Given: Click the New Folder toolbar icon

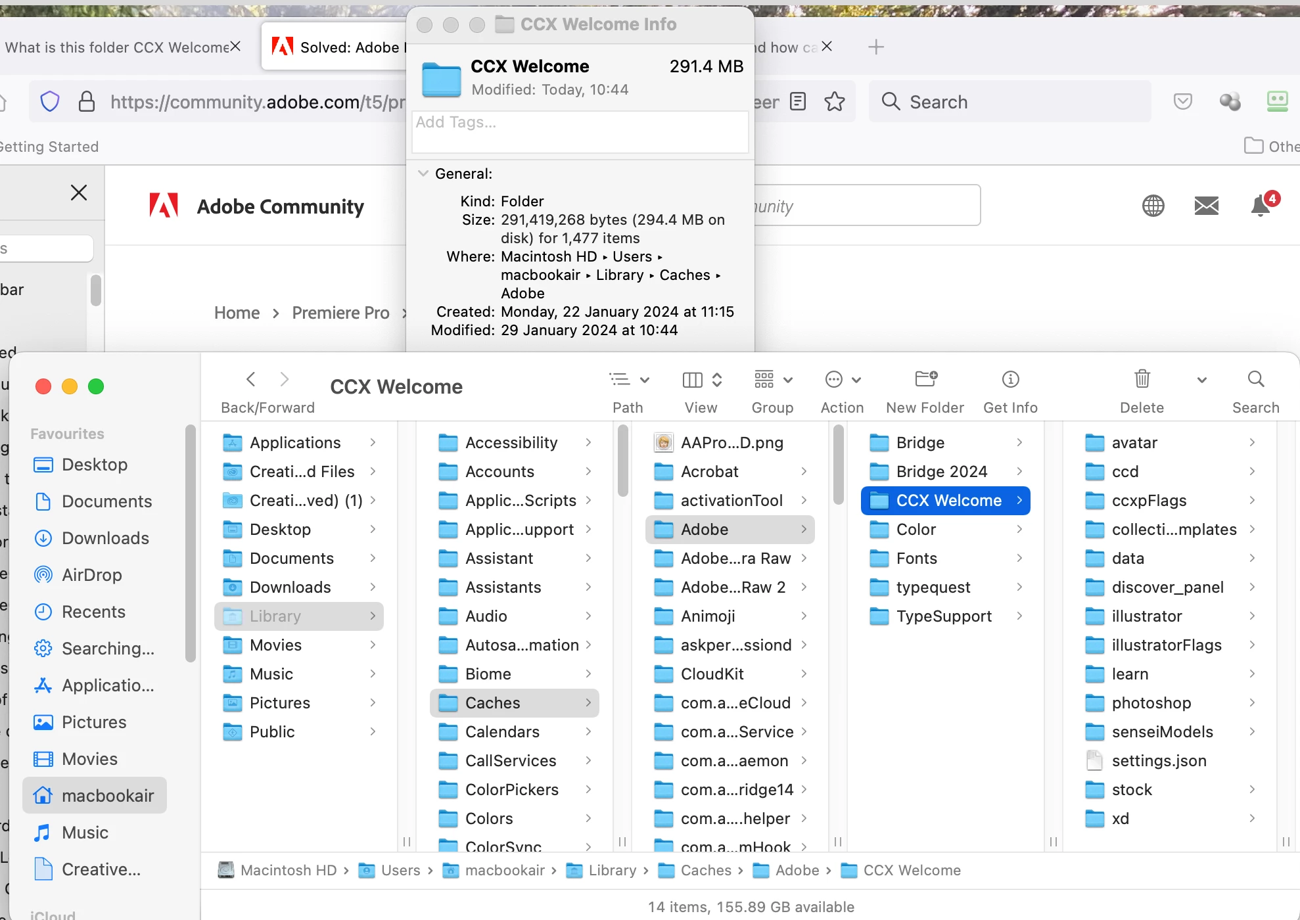Looking at the screenshot, I should click(925, 379).
